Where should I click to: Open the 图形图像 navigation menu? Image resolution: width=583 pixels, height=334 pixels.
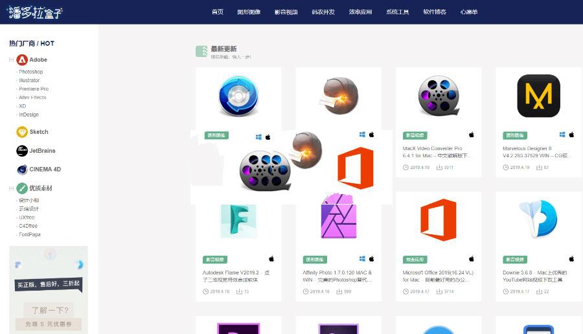coord(249,12)
